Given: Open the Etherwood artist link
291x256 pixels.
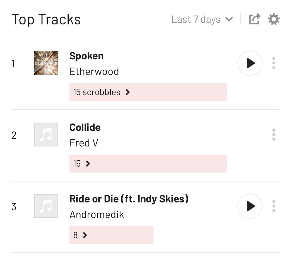Looking at the screenshot, I should click(x=94, y=71).
